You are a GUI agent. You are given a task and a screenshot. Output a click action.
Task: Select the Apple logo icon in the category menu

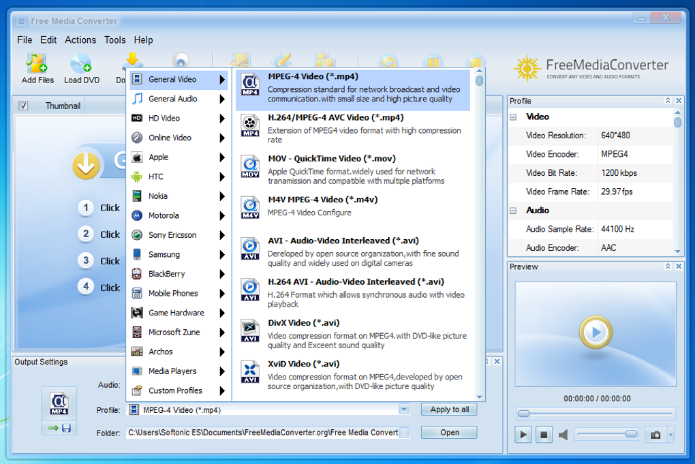[137, 157]
